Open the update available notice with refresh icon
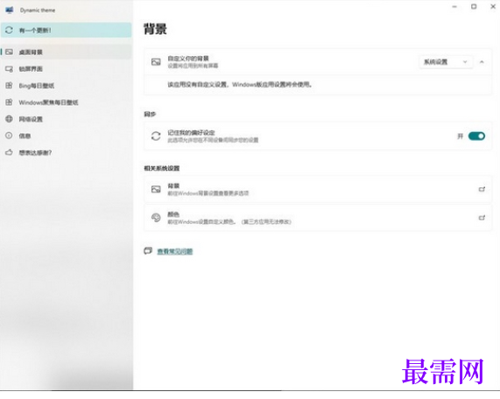The height and width of the screenshot is (399, 500). pos(66,31)
